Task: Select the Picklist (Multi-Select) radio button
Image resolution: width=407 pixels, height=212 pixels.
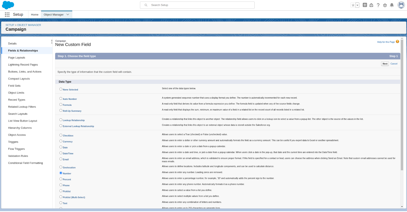Action: 61,197
